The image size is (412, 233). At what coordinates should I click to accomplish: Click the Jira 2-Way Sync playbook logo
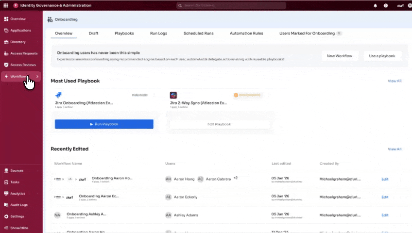click(173, 95)
